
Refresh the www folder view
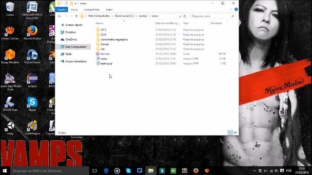[184, 16]
